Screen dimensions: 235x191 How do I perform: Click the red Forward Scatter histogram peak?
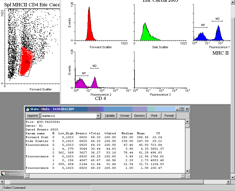(89, 25)
